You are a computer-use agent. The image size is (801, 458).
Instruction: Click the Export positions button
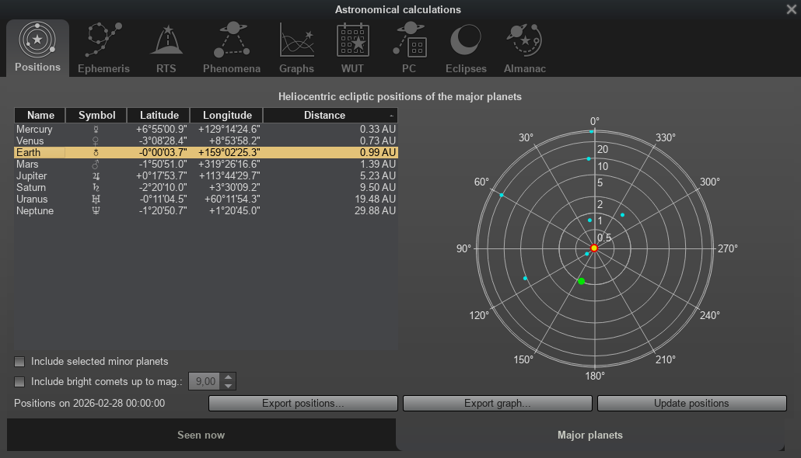coord(303,404)
